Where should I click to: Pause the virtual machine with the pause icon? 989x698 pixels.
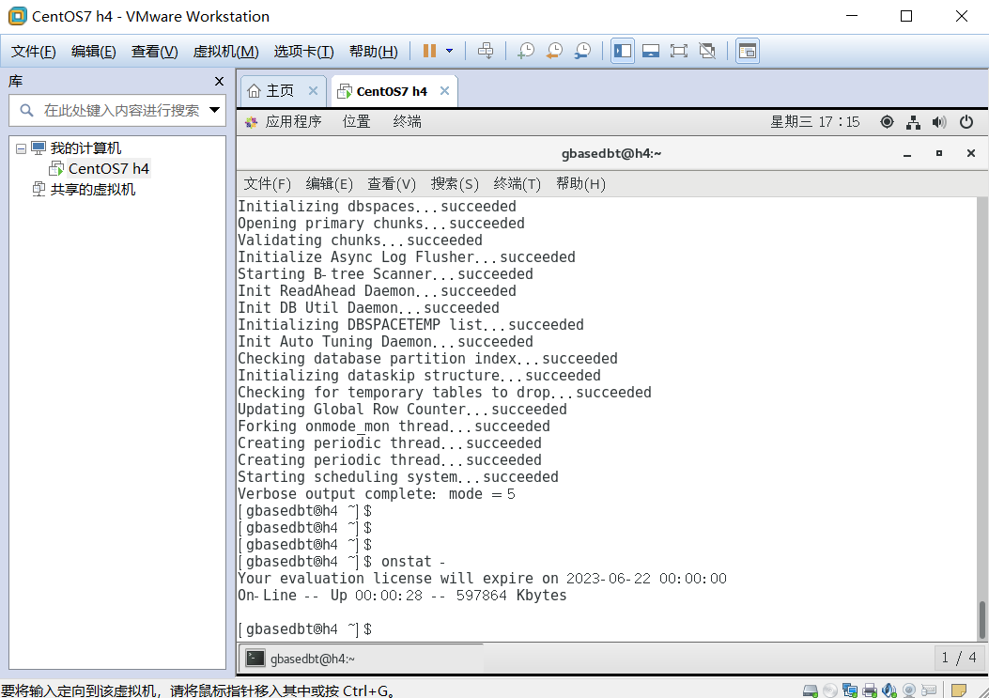pos(429,51)
